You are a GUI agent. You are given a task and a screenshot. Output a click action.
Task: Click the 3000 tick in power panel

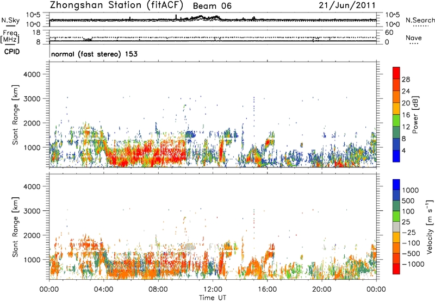[x=32, y=99]
